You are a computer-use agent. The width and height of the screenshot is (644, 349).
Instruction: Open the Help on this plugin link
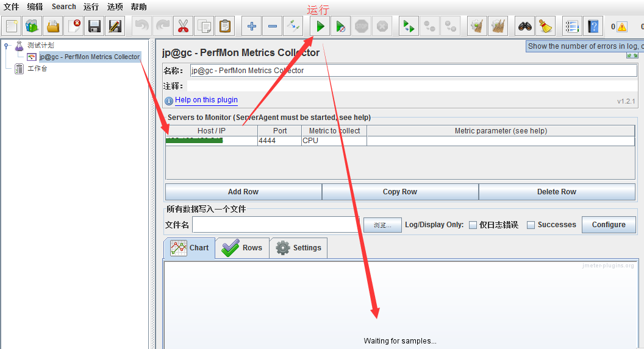[x=206, y=100]
